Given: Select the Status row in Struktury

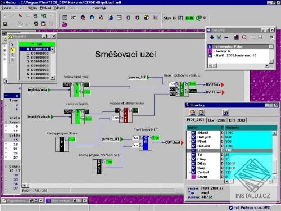Looking at the screenshot, I should [229, 177].
